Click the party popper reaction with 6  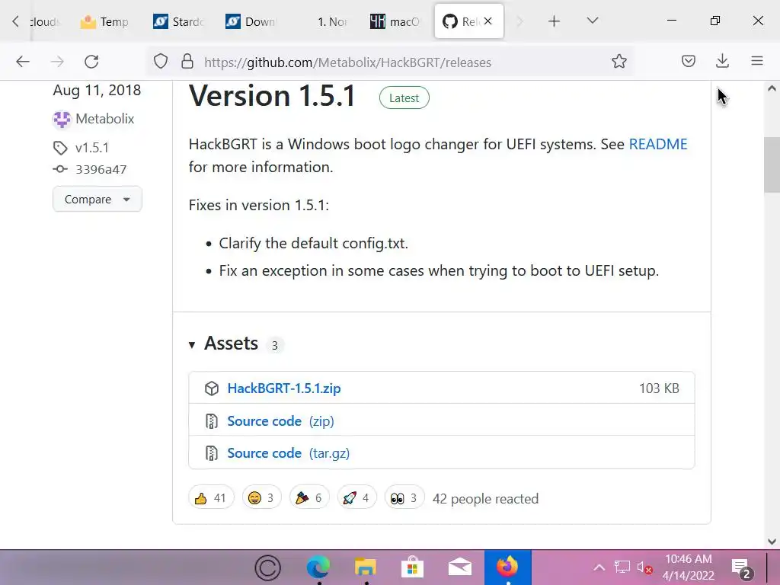click(309, 497)
